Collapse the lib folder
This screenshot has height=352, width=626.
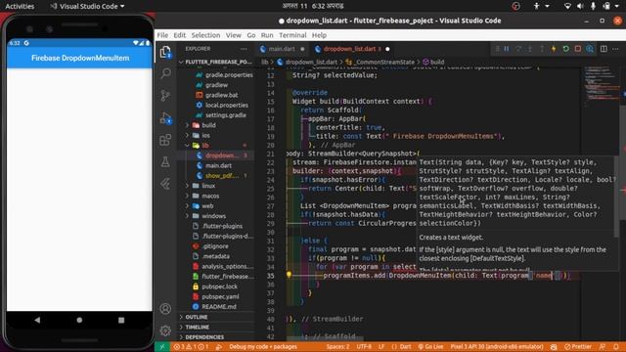tap(204, 146)
